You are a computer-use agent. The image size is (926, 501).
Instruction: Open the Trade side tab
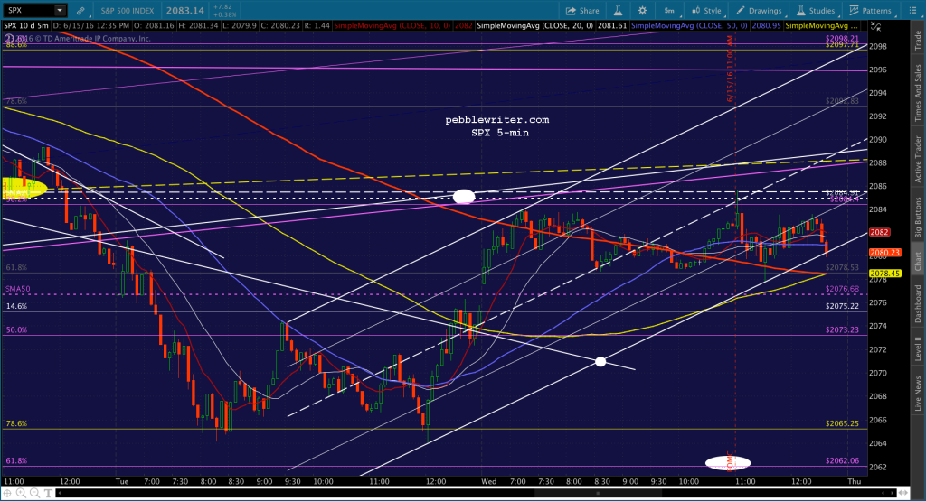point(918,40)
